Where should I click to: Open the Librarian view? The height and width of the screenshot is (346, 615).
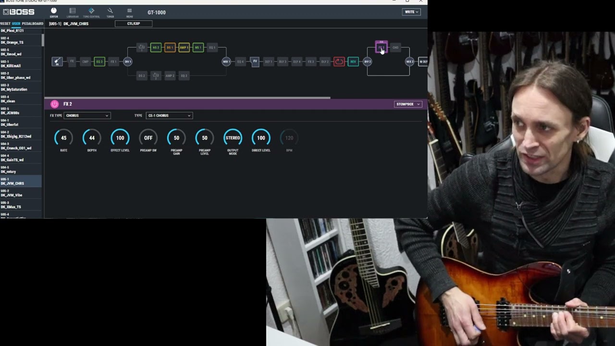[x=73, y=12]
